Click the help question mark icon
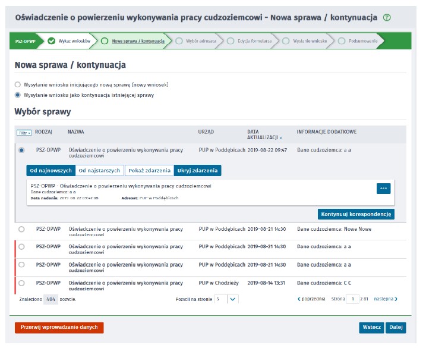This screenshot has height=351, width=426. 387,18
